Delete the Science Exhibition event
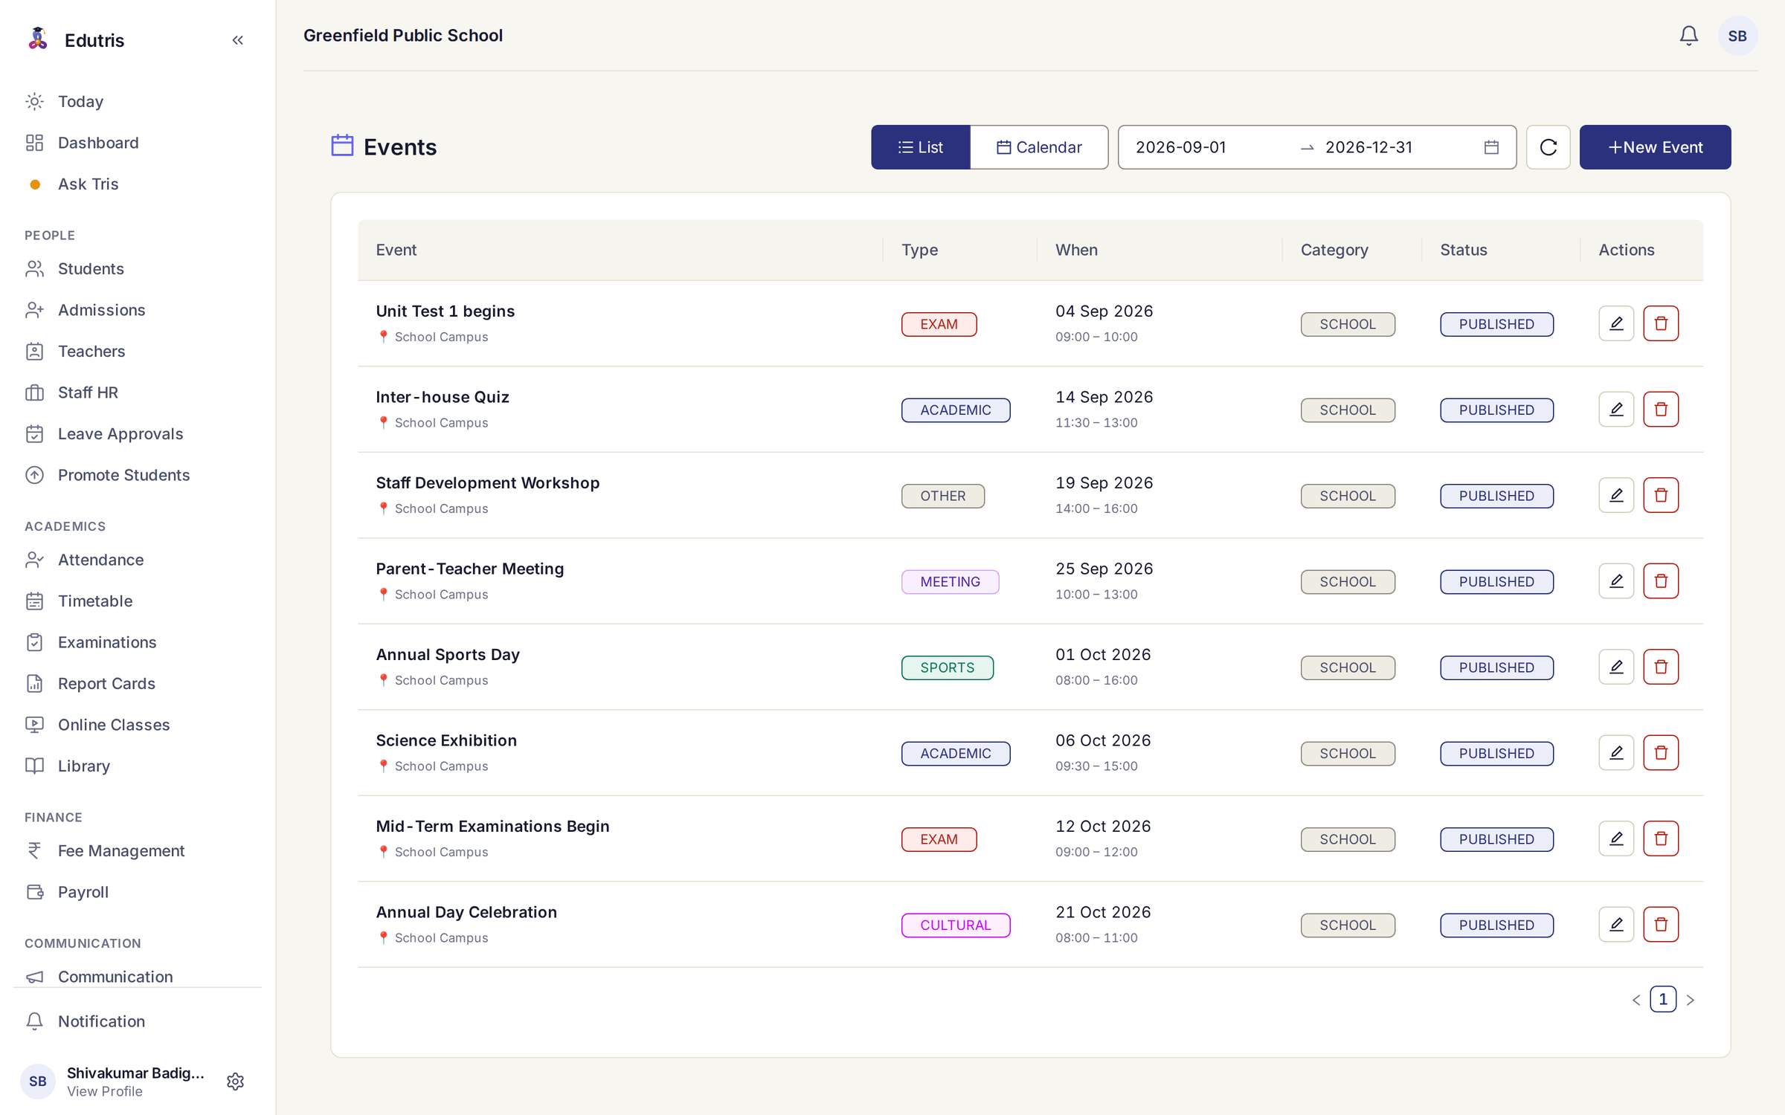Screen dimensions: 1785x1115 pos(1661,753)
